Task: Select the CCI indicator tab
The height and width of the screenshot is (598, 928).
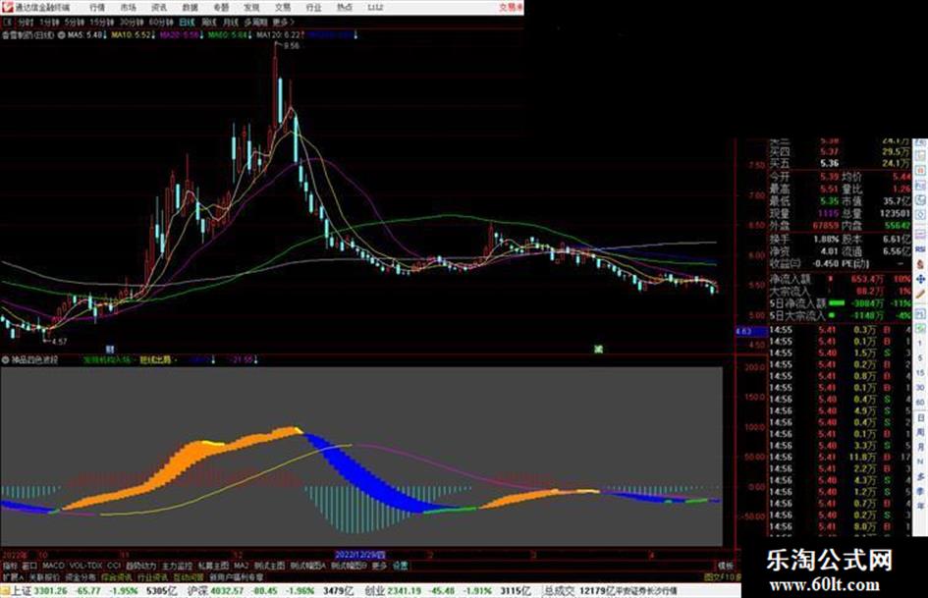Action: (114, 566)
